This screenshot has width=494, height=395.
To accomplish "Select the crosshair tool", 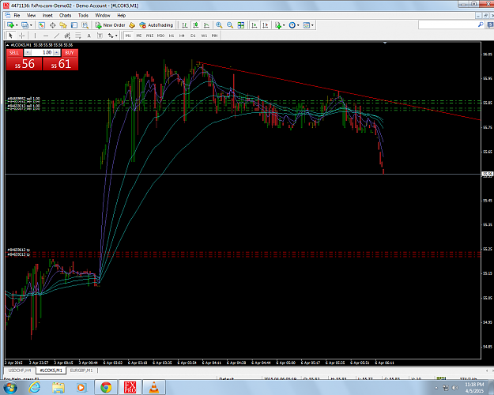I will tap(21, 36).
